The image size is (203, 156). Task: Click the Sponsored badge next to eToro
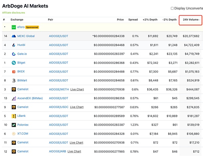coord(32,27)
